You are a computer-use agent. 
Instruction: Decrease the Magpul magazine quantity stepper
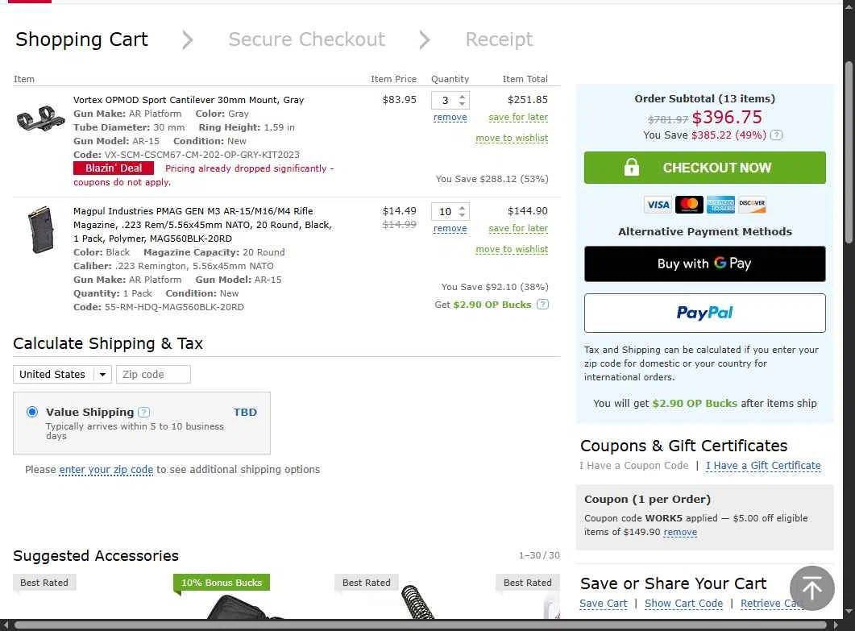(x=463, y=215)
